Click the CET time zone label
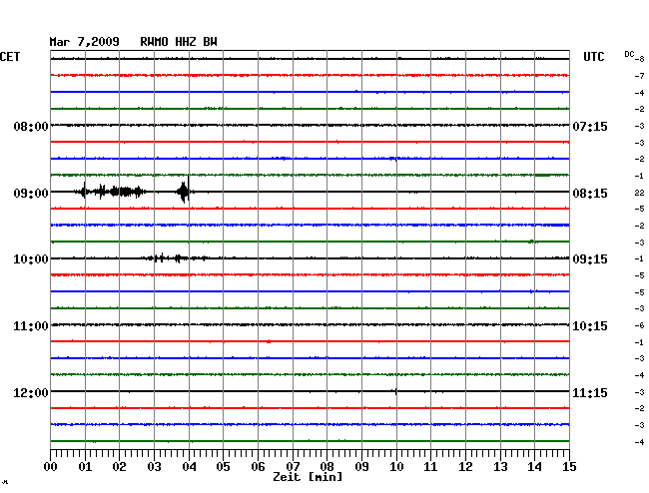The image size is (649, 493). point(10,57)
